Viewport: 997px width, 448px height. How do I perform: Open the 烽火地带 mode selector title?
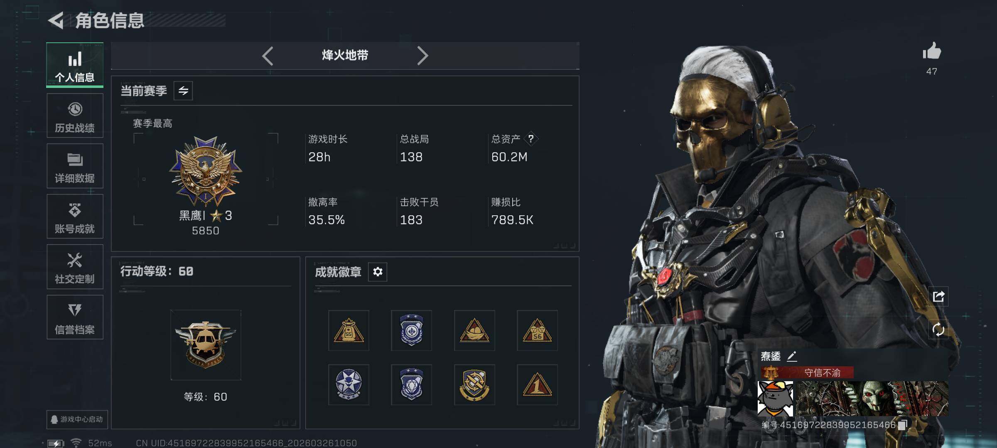(x=345, y=55)
